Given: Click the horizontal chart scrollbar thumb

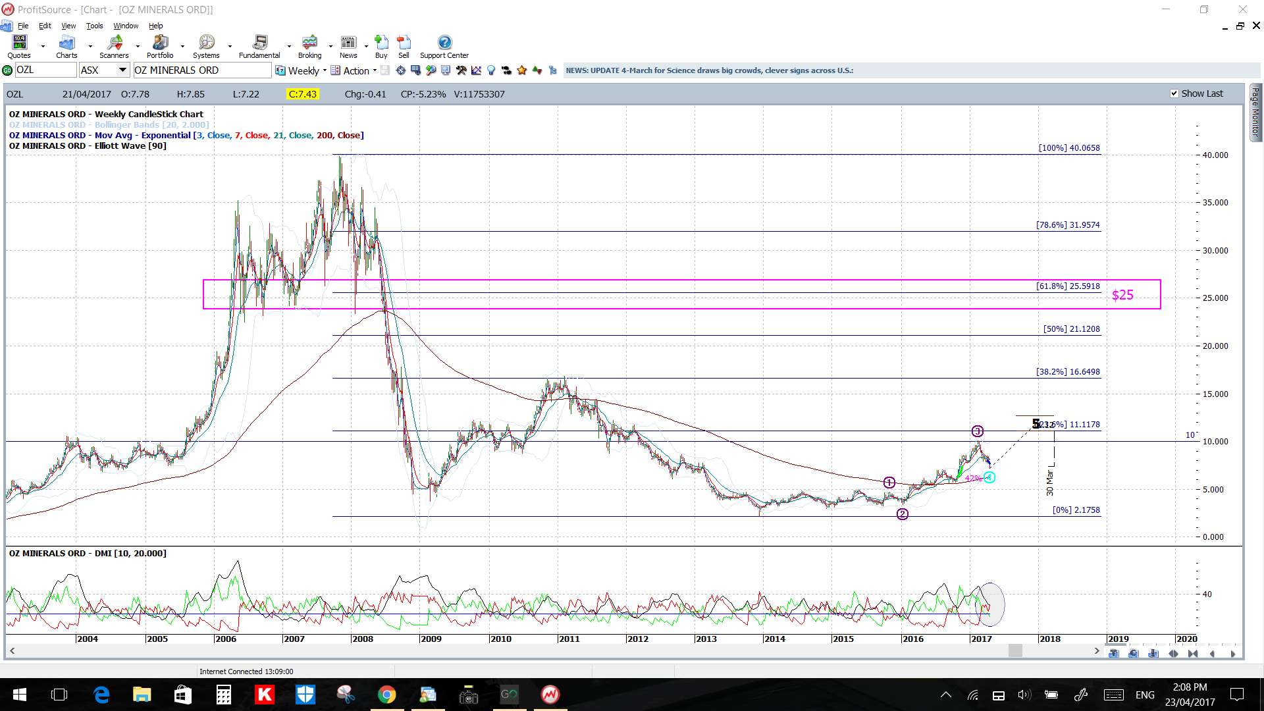Looking at the screenshot, I should [x=1015, y=651].
